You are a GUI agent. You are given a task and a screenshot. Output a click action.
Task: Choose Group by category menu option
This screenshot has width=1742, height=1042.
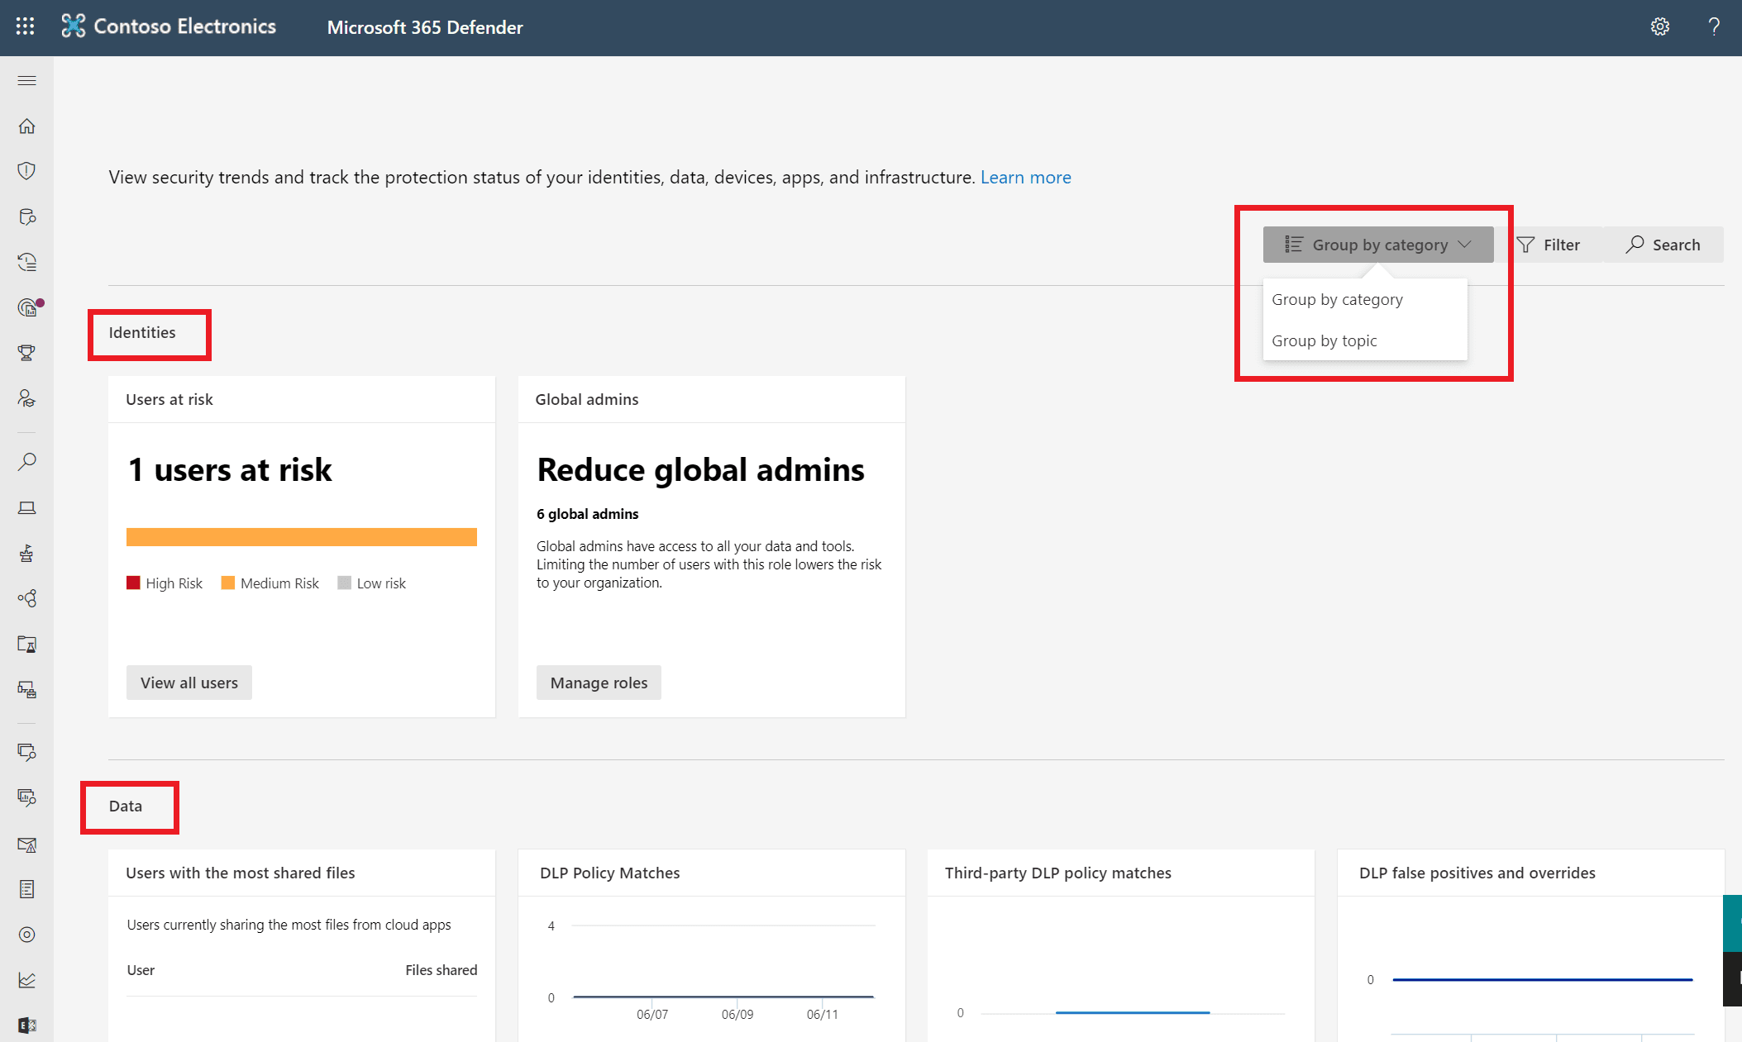point(1337,299)
